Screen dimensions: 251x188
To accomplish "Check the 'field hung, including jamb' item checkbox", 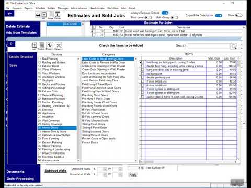I will click(x=143, y=62).
